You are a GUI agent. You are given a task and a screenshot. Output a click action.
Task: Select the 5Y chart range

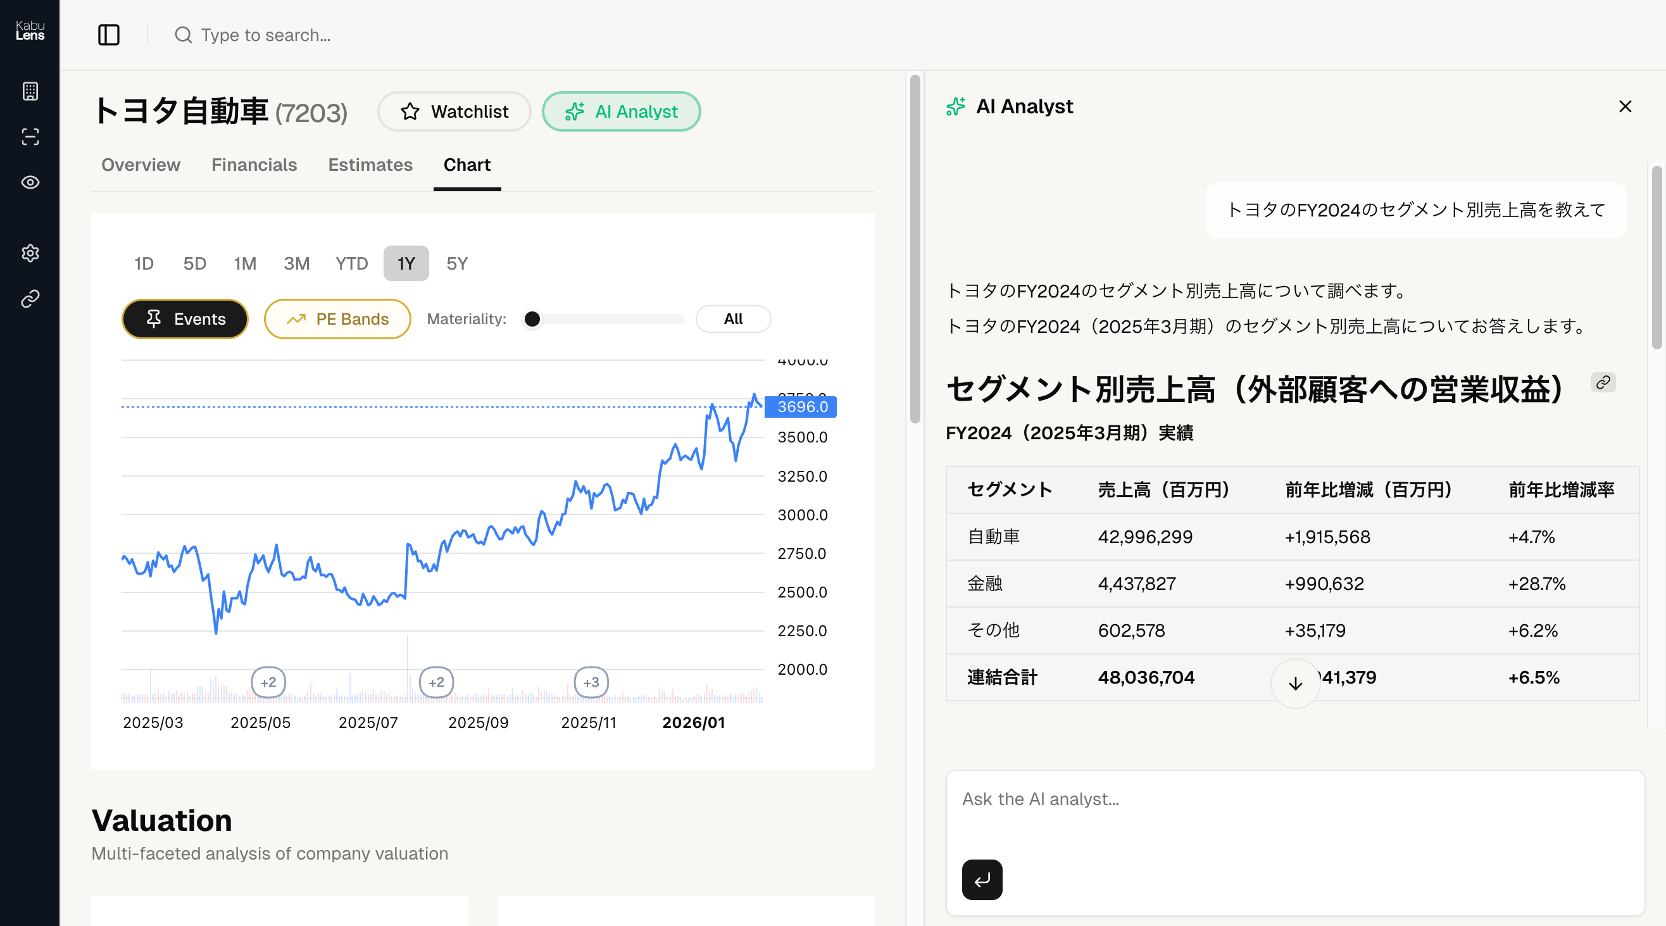pyautogui.click(x=456, y=263)
